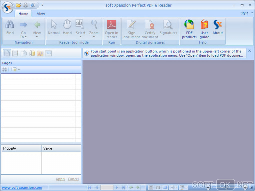255x191 pixels.
Task: Select facing pages book layout in status bar
Action: point(158,188)
